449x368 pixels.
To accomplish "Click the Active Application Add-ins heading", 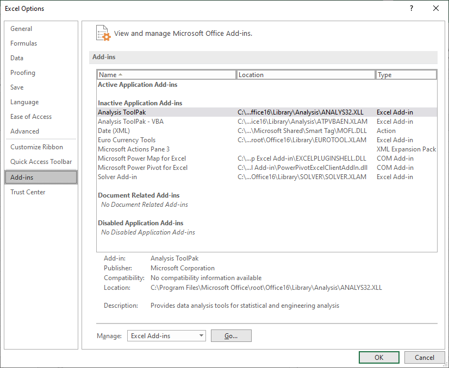I will click(x=138, y=85).
